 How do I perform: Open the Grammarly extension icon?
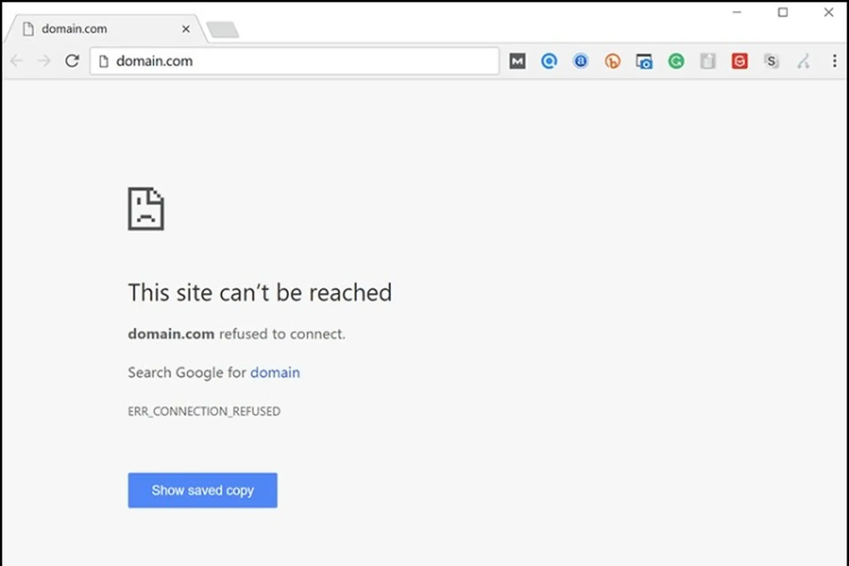point(676,61)
